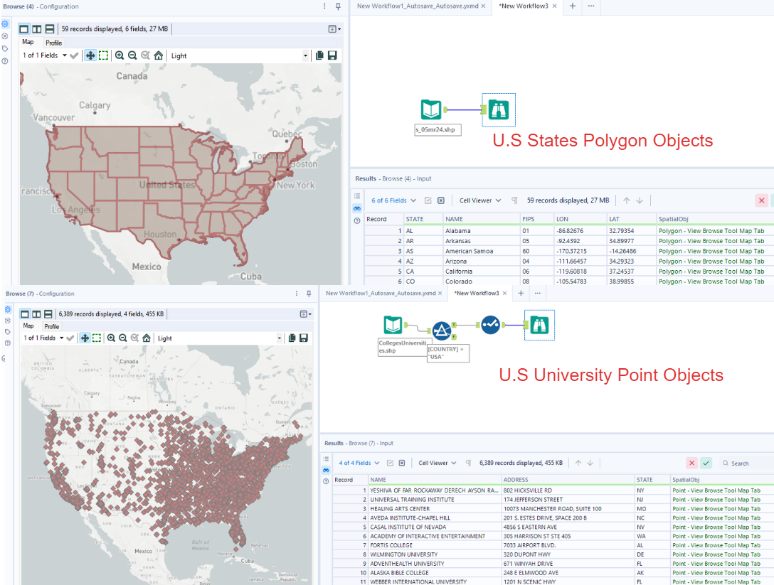The image size is (774, 585).
Task: Zoom in on the U.S. states map
Action: [120, 55]
